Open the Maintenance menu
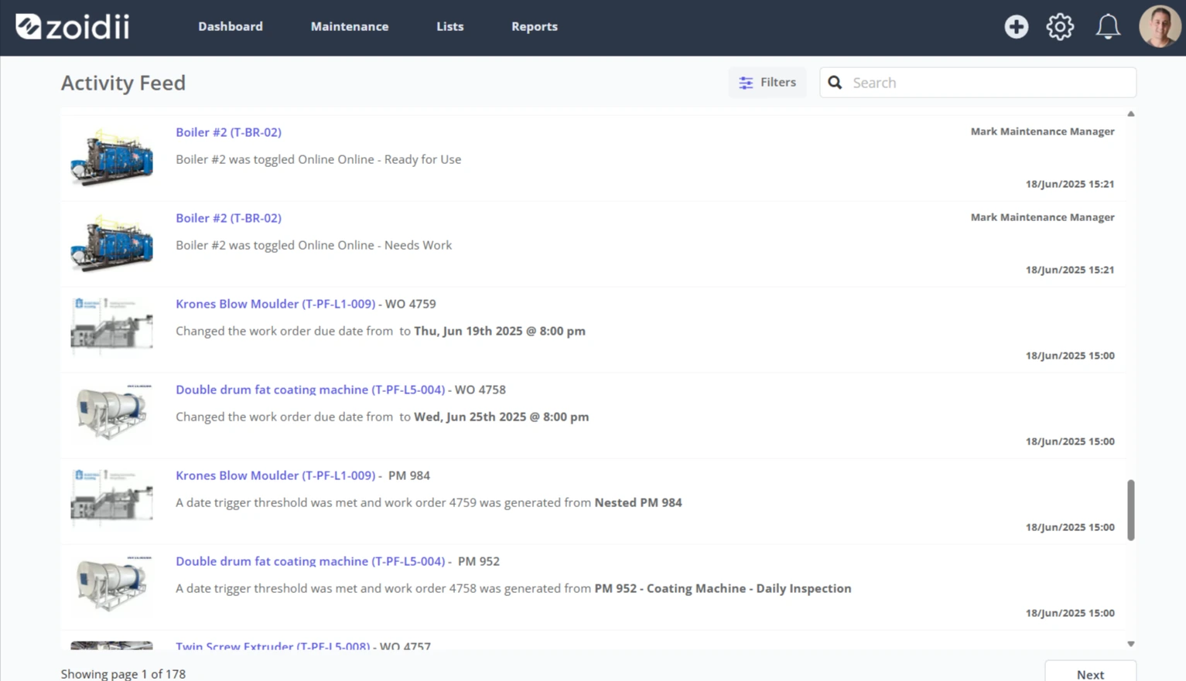 [x=350, y=26]
